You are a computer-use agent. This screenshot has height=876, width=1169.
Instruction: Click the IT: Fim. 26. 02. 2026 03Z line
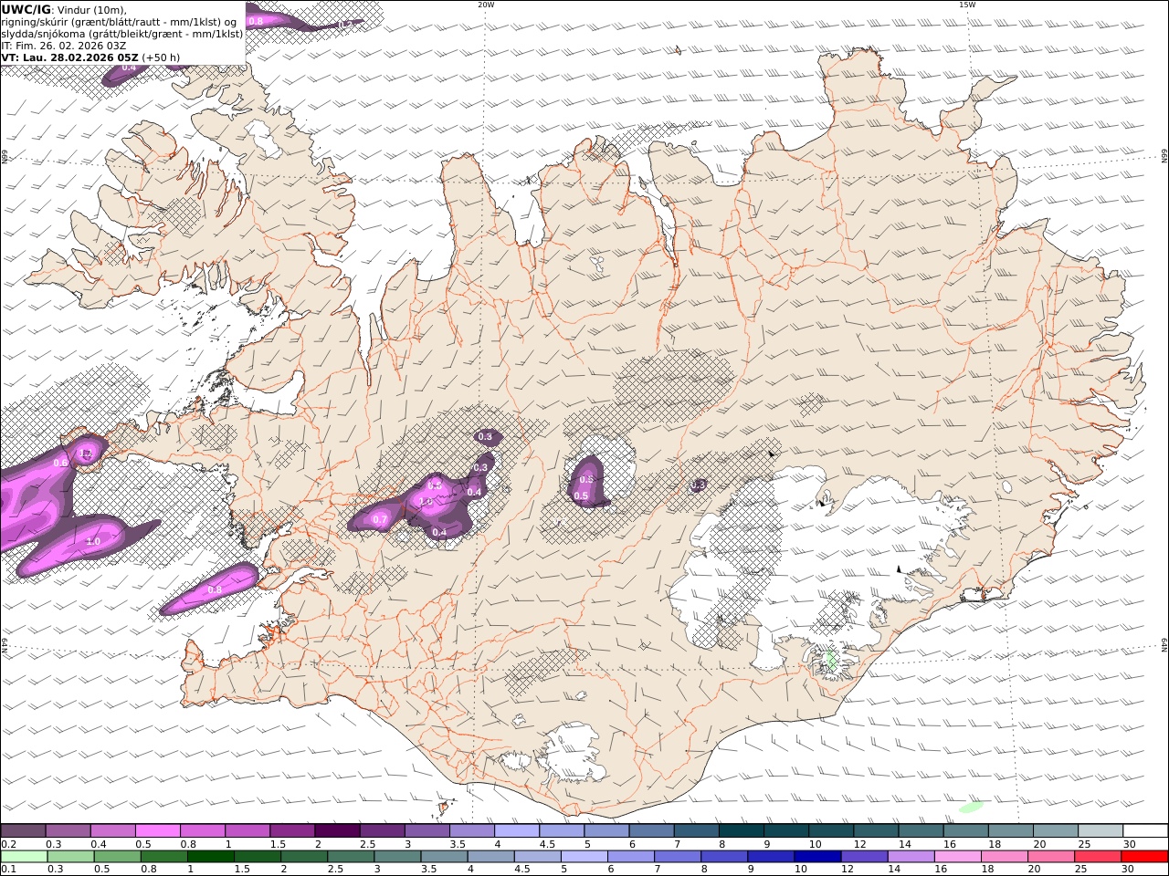click(63, 46)
